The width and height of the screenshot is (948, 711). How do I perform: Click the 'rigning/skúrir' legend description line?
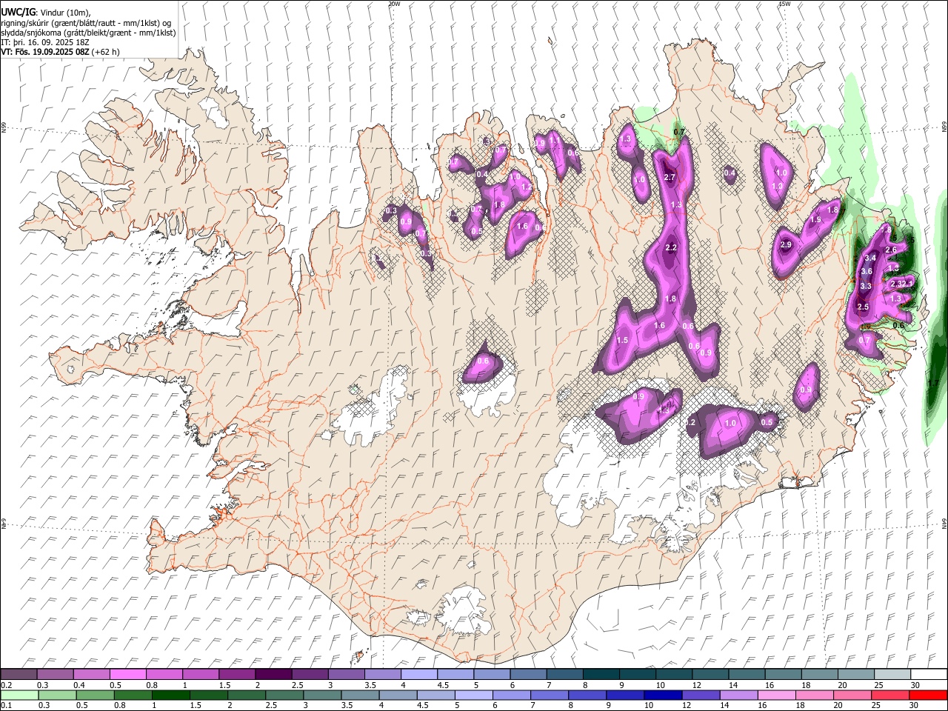coord(86,23)
